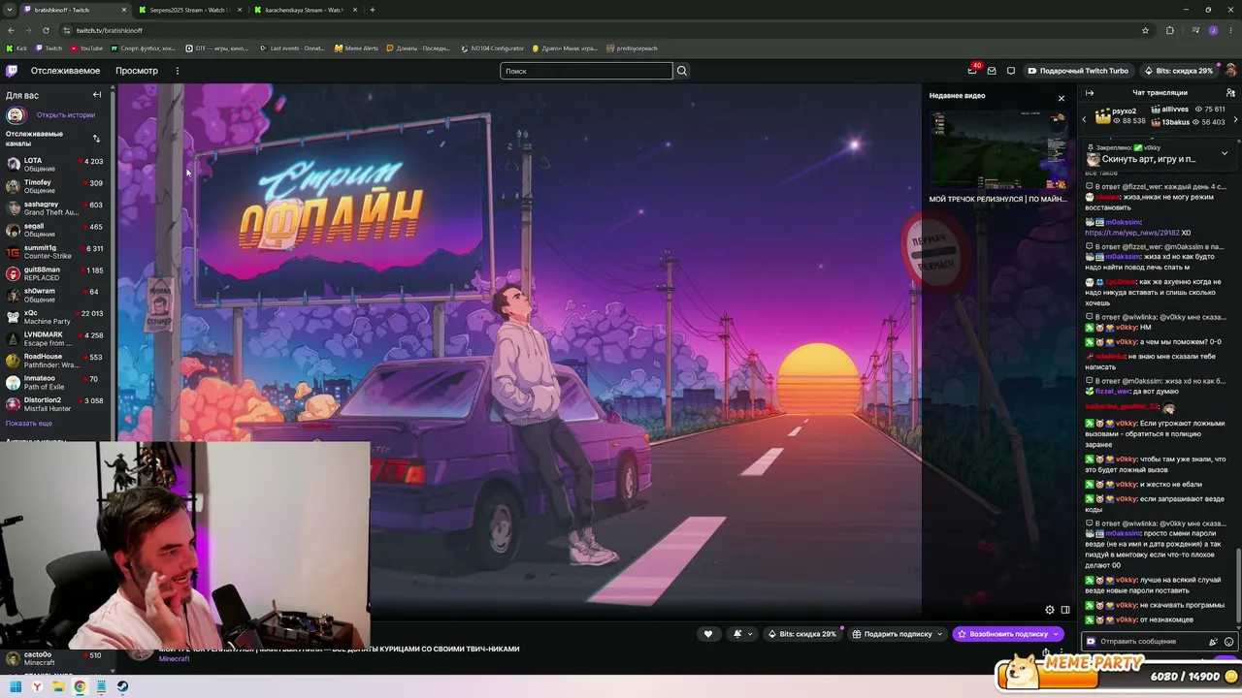Open the Twitch home logo
The image size is (1242, 698).
pyautogui.click(x=12, y=71)
